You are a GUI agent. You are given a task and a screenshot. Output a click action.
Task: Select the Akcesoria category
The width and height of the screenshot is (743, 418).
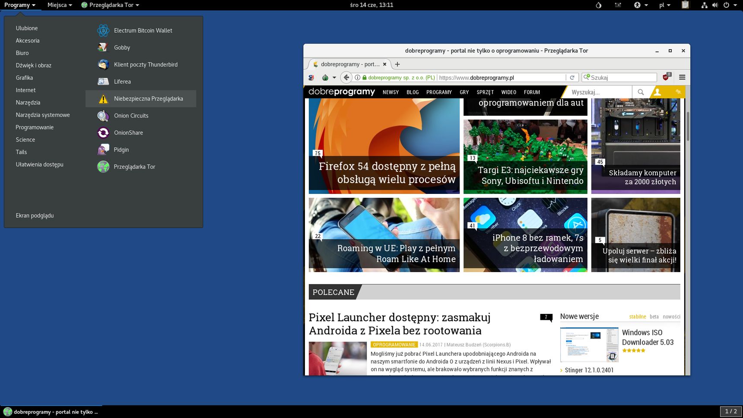click(x=28, y=41)
